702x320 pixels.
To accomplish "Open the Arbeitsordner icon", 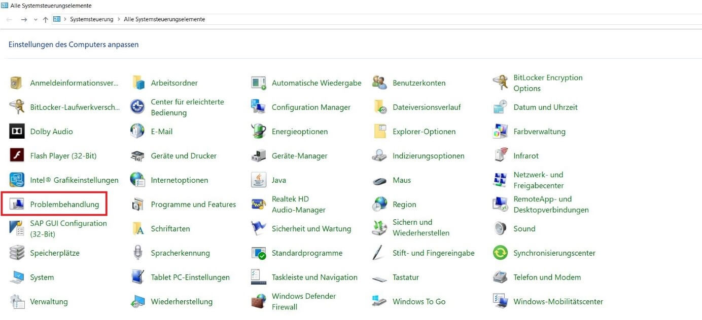I will tap(137, 83).
